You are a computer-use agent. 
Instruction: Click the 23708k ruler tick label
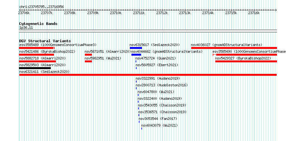[x=70, y=13]
